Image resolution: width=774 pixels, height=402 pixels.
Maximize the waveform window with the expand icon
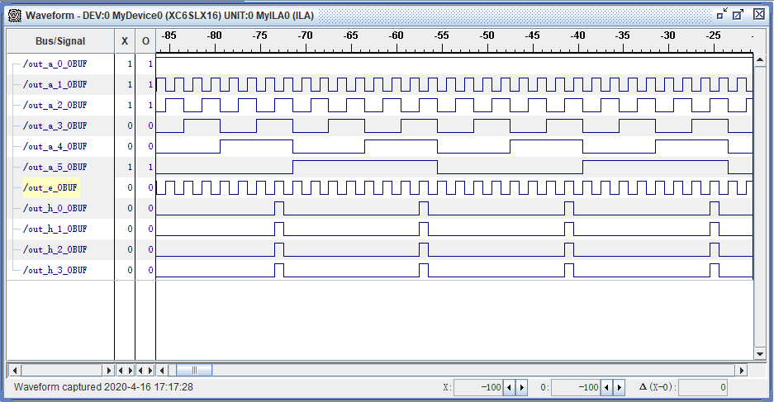tap(739, 14)
